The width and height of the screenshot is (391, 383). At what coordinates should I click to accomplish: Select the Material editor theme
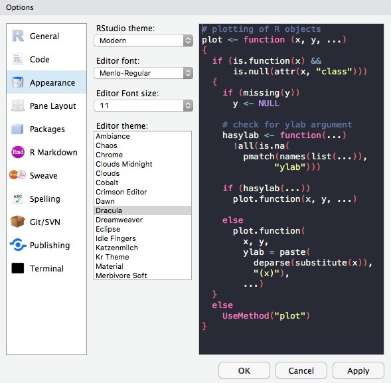pyautogui.click(x=143, y=266)
